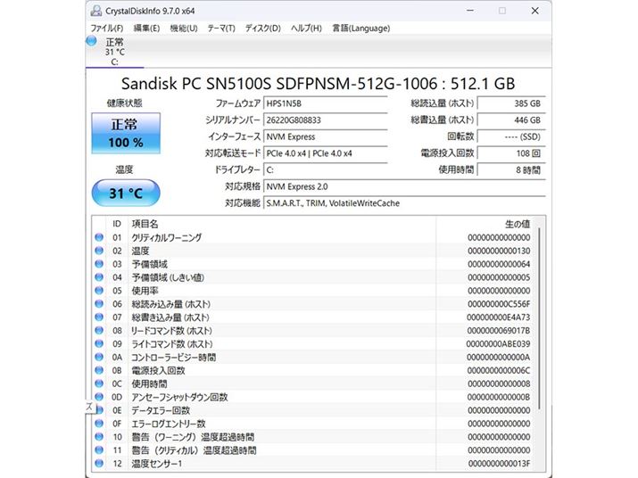The height and width of the screenshot is (478, 638).
Task: Click status orb for 10 警告 温度超過時間
Action: 99,437
